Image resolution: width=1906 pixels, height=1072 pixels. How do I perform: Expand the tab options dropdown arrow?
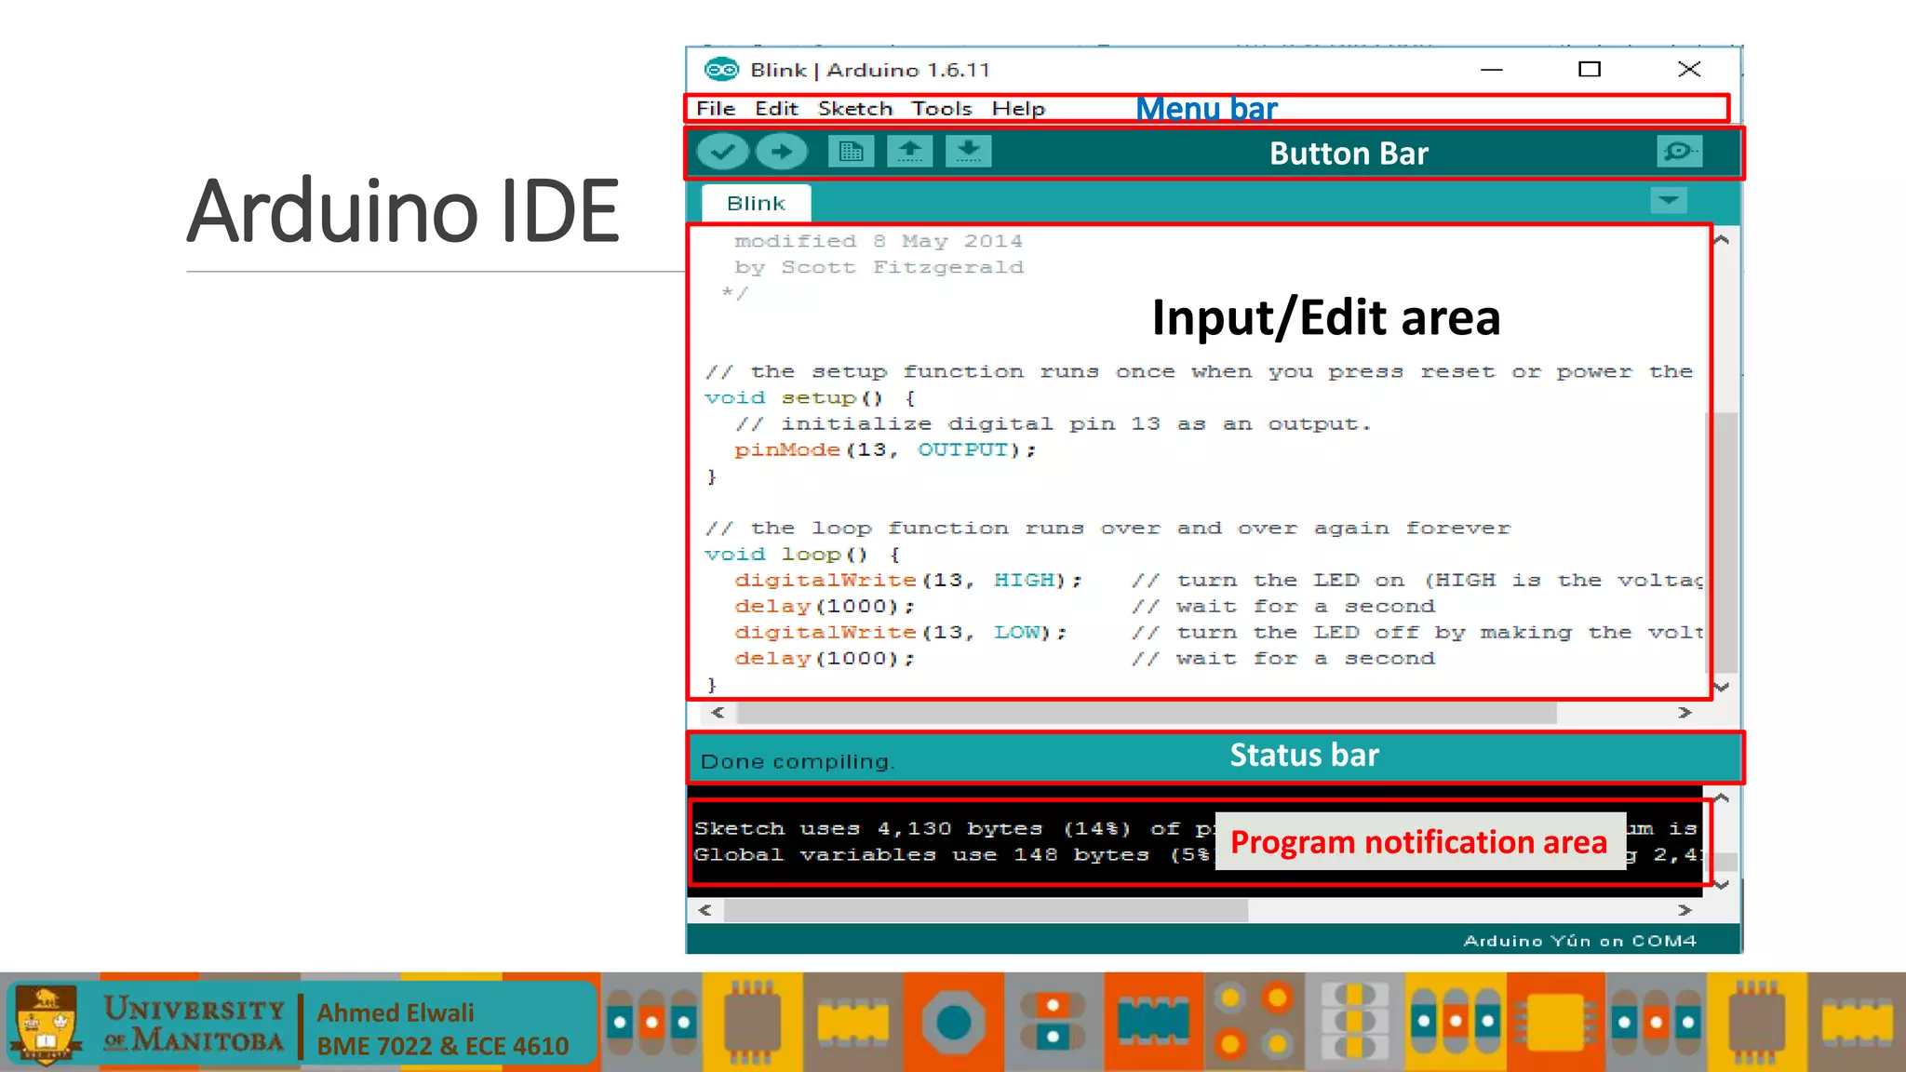1669,200
